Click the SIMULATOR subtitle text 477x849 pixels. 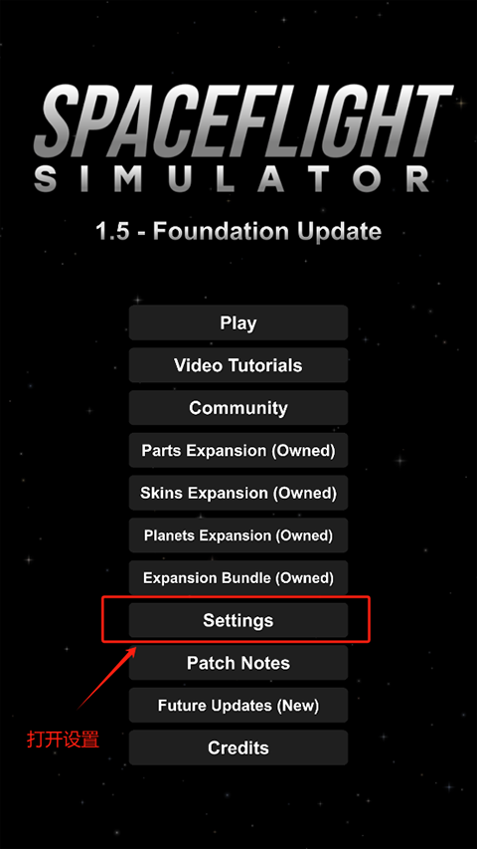(233, 180)
